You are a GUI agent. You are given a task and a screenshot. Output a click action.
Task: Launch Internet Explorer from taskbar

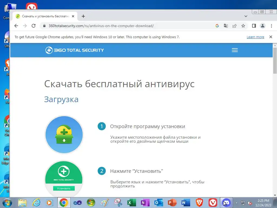37,203
